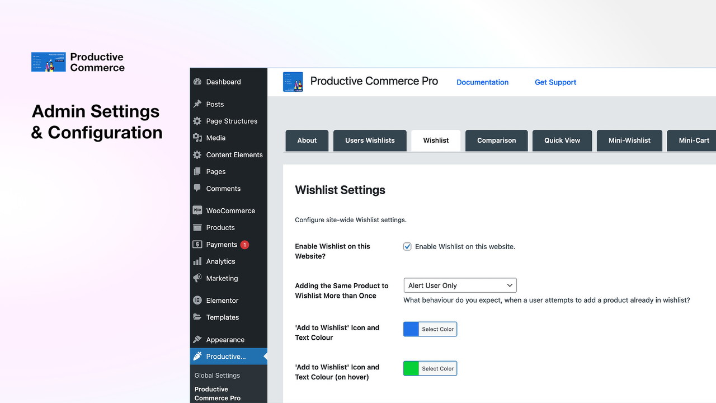Open the Alert User Only dropdown
Screen dimensions: 716x403
tap(460, 285)
